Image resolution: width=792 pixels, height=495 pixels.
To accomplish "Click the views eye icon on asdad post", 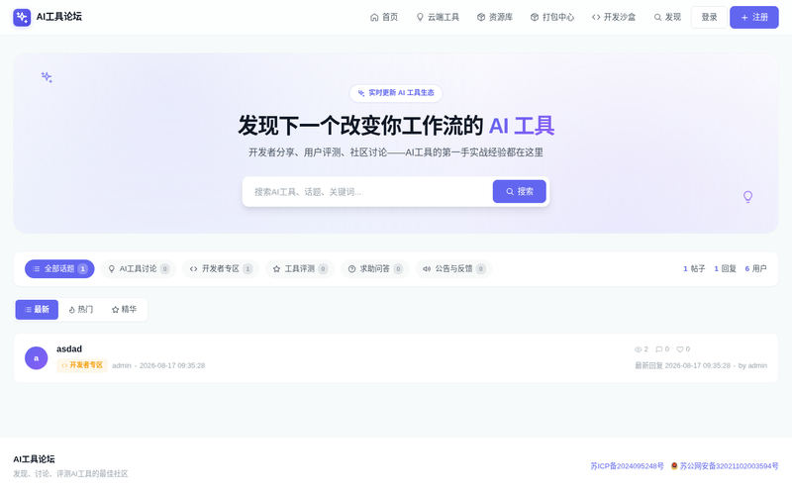I will 638,349.
